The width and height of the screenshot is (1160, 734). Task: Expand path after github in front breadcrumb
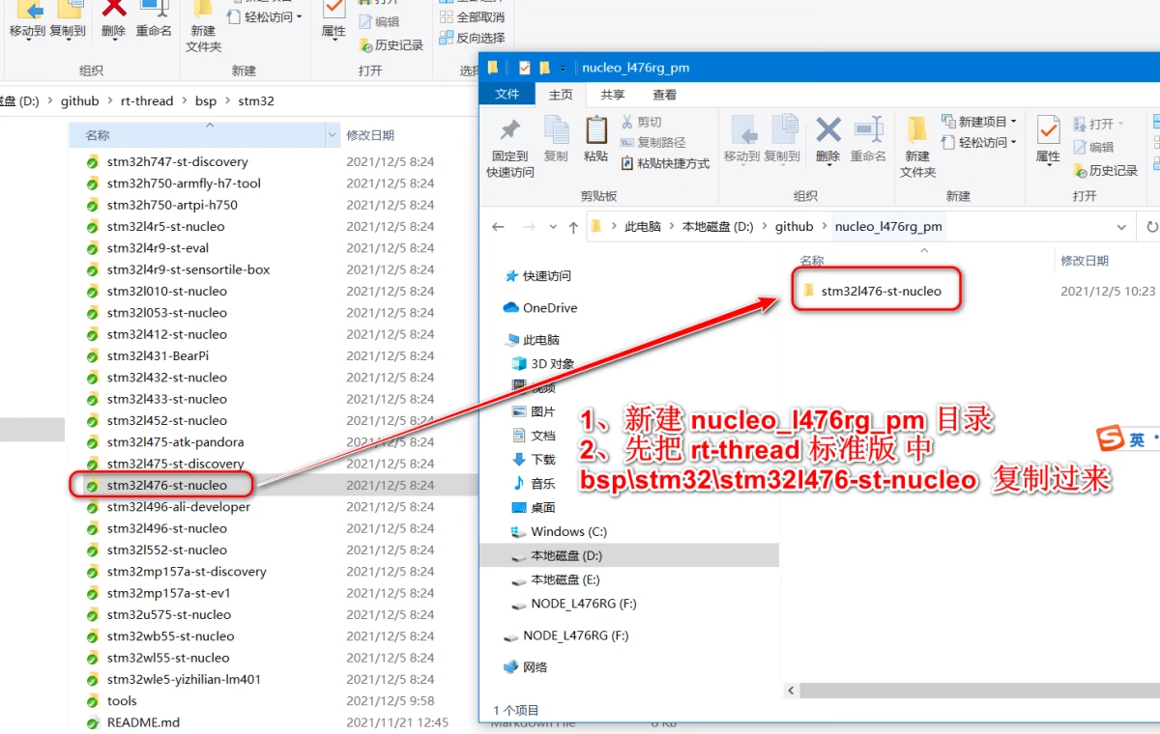pos(825,227)
